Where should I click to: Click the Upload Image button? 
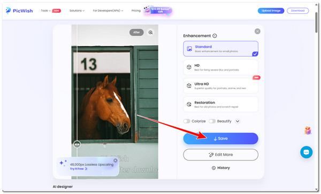click(271, 11)
